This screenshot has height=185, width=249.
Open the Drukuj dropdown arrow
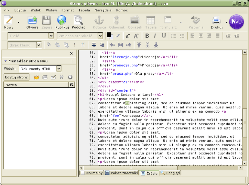coord(226,22)
